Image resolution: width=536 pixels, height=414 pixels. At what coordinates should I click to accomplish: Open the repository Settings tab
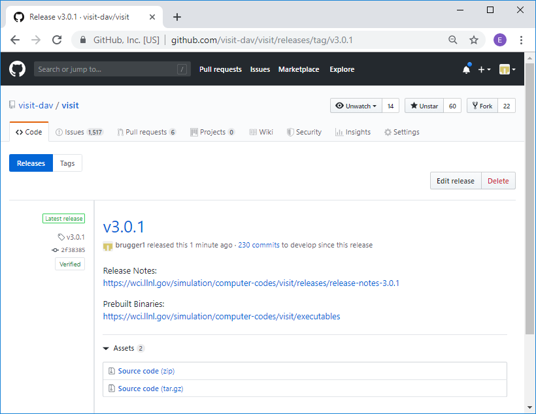[x=401, y=132]
